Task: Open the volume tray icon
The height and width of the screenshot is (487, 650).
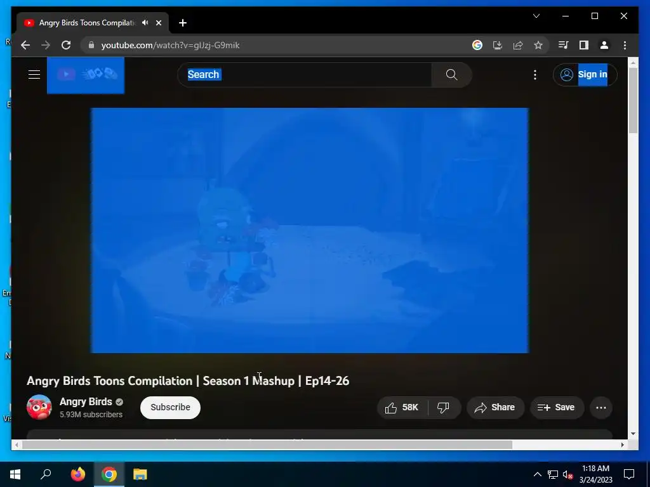Action: (x=567, y=474)
